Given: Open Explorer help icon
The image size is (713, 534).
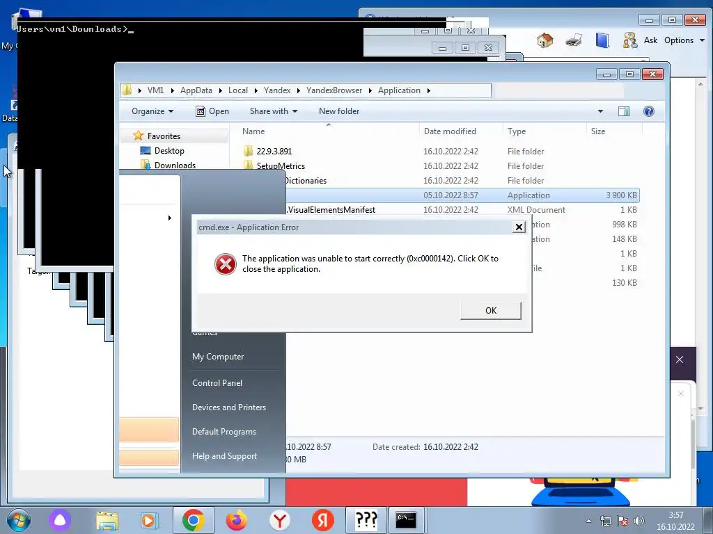Looking at the screenshot, I should point(649,111).
